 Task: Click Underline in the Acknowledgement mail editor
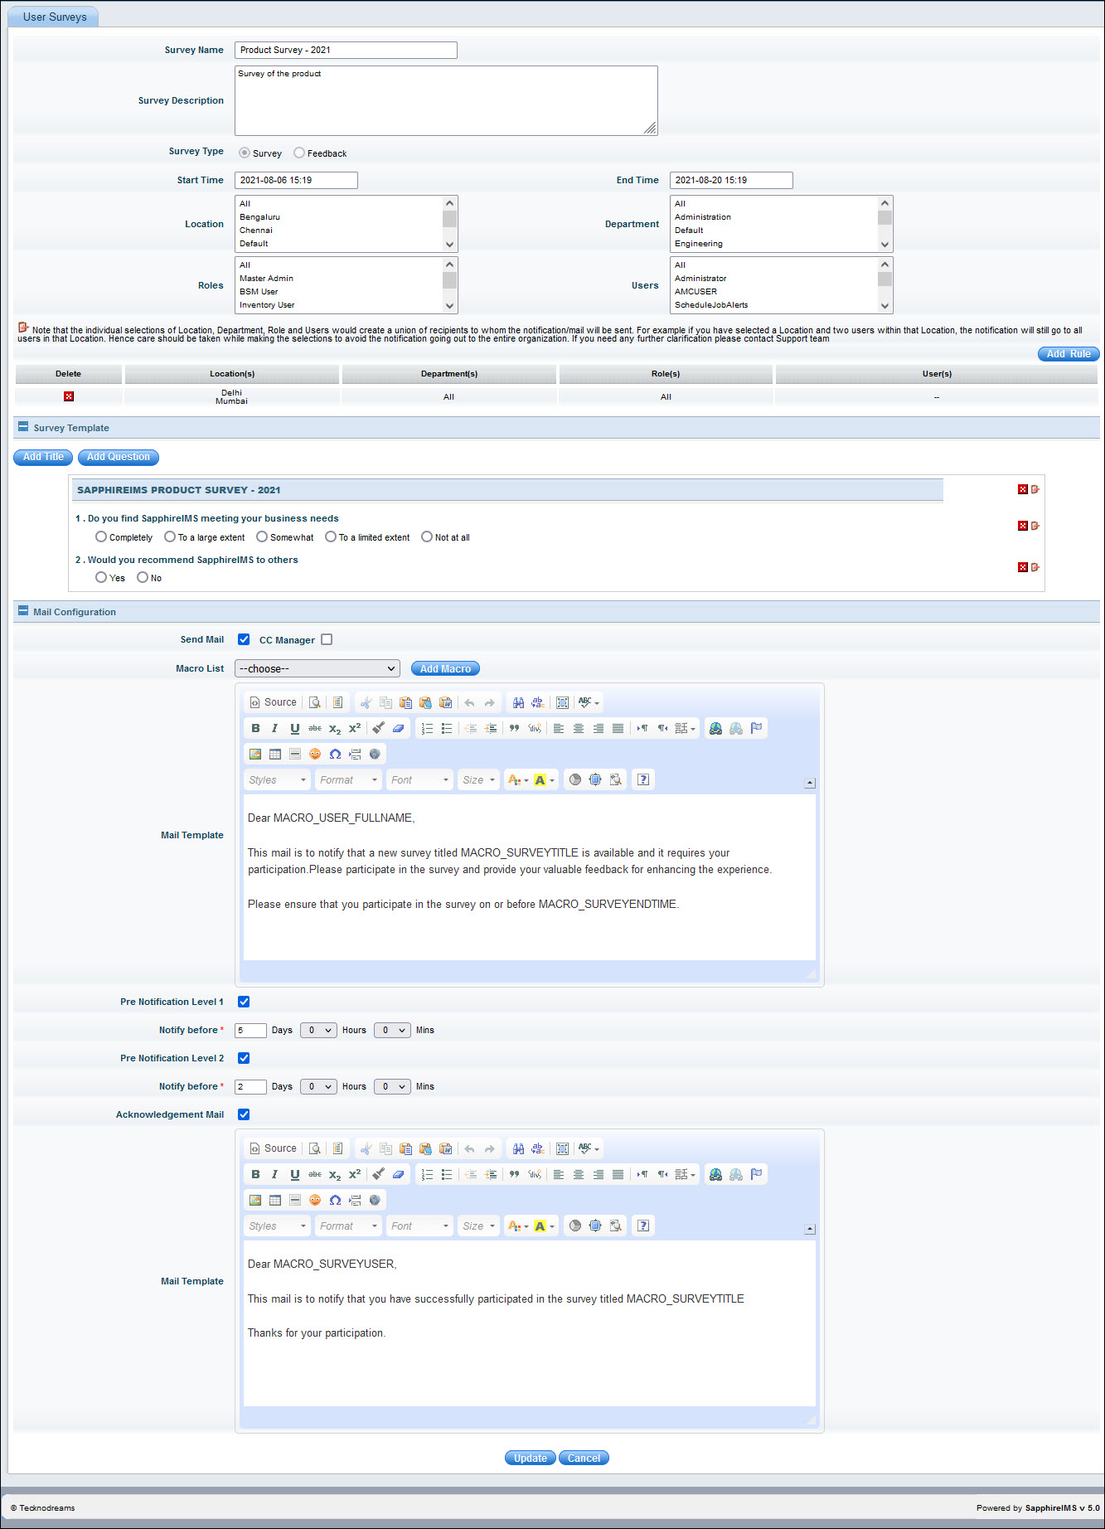pyautogui.click(x=294, y=1174)
